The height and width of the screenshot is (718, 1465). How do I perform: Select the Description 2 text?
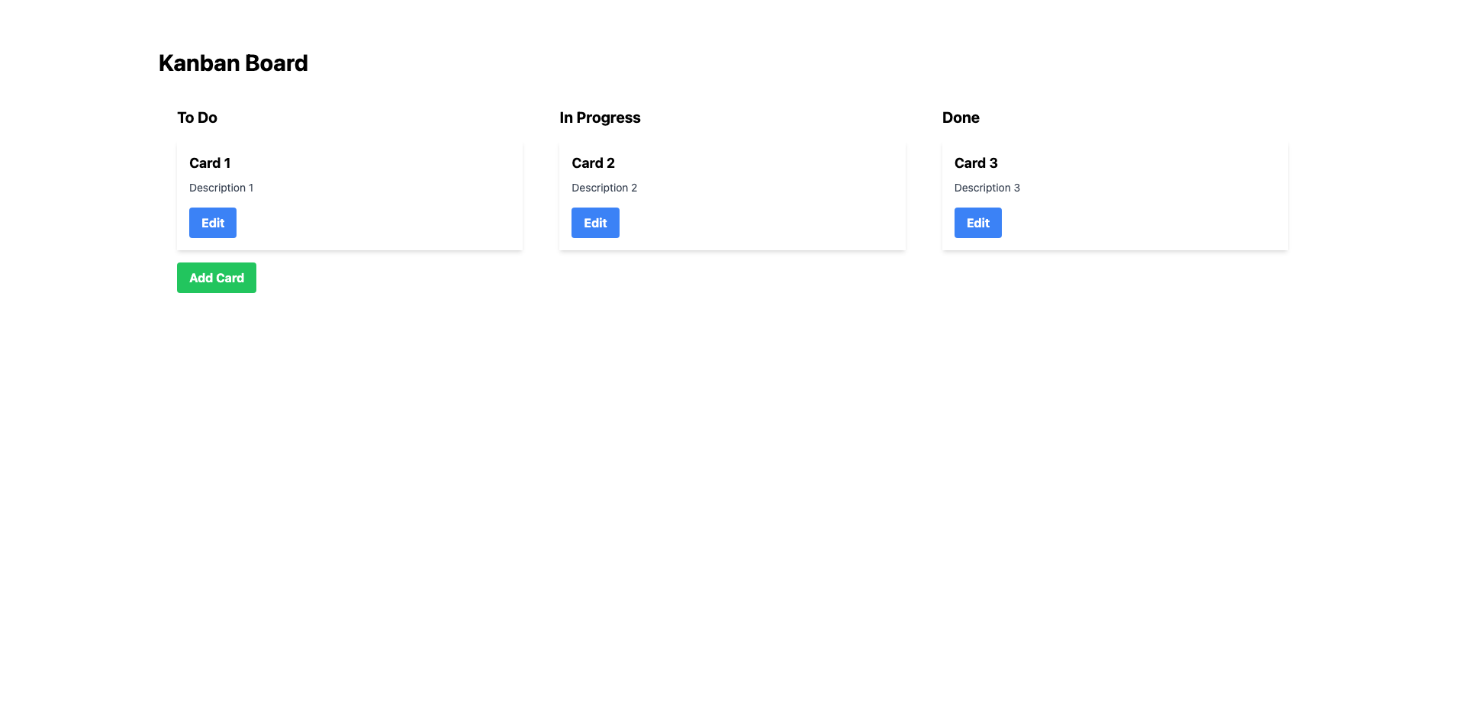click(604, 188)
